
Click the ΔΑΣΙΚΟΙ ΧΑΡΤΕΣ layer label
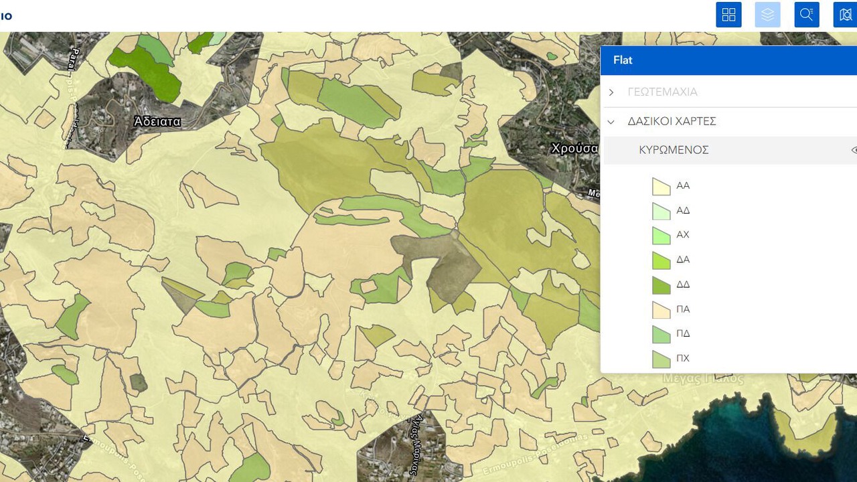click(x=672, y=122)
